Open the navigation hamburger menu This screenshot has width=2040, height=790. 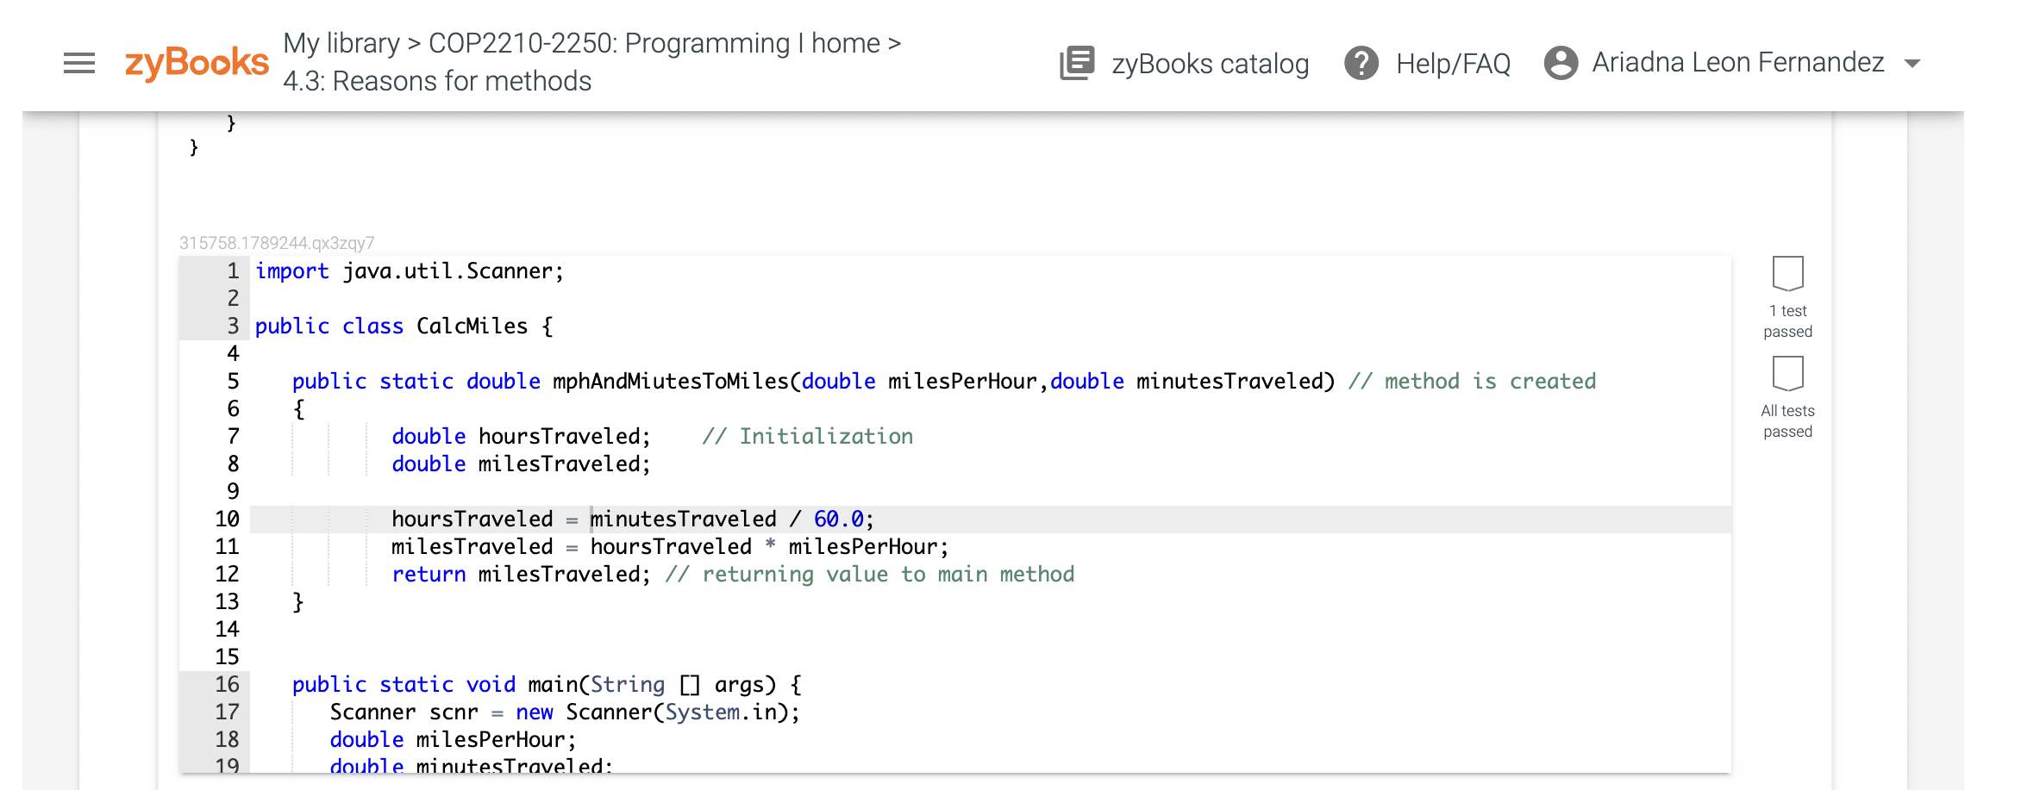tap(78, 63)
